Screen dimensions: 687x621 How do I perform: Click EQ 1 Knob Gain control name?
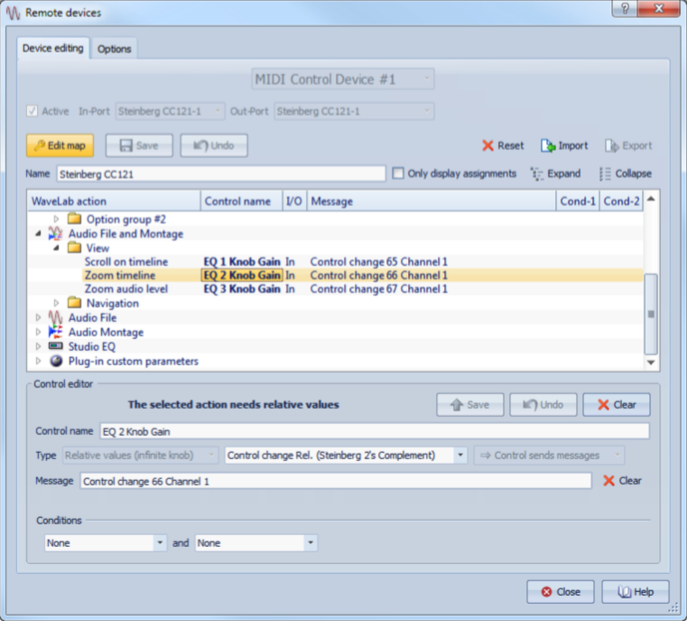coord(242,262)
